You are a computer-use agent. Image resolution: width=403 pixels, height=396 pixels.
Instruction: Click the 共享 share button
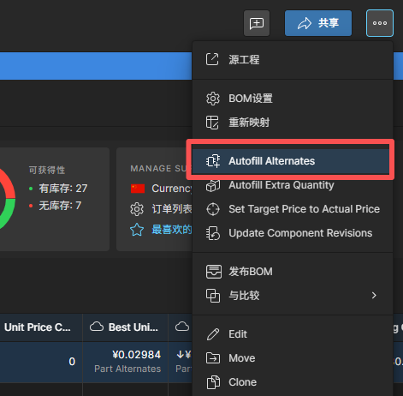click(318, 23)
